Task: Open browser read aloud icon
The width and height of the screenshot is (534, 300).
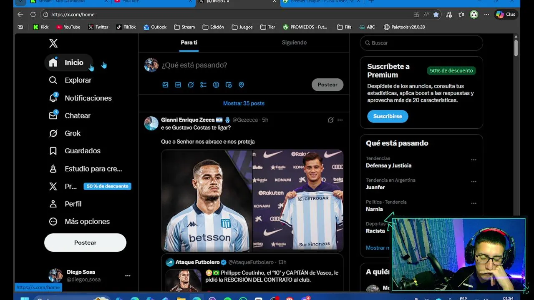Action: pyautogui.click(x=426, y=14)
